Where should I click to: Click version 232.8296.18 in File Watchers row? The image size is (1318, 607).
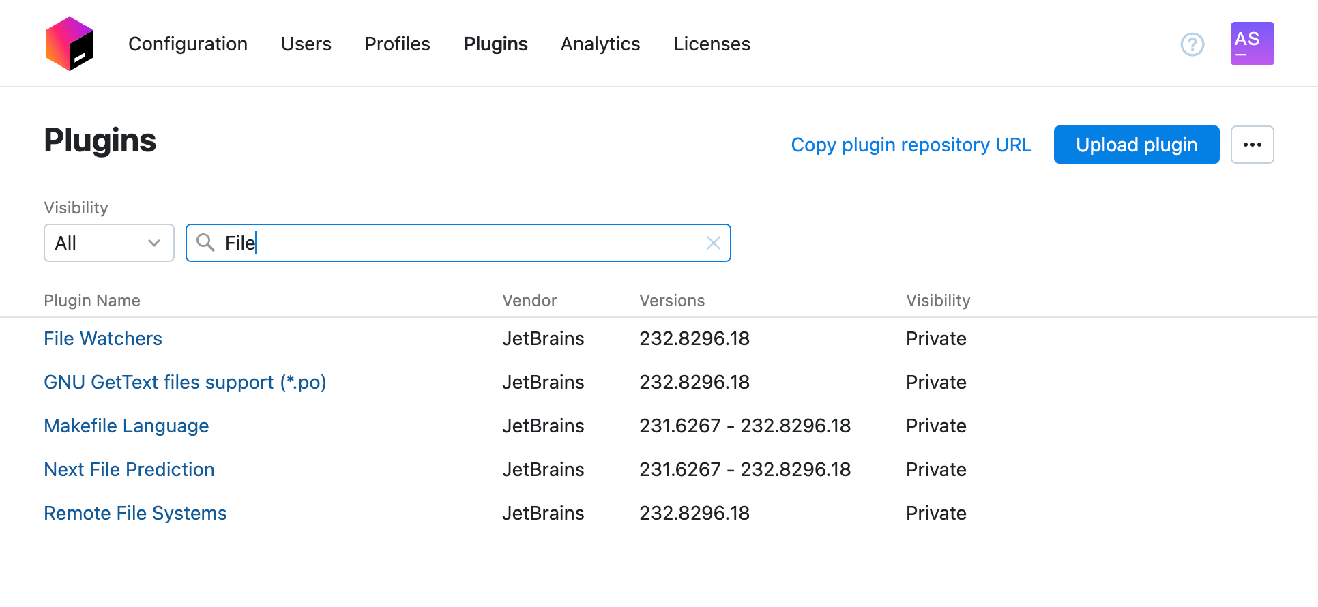pos(694,339)
